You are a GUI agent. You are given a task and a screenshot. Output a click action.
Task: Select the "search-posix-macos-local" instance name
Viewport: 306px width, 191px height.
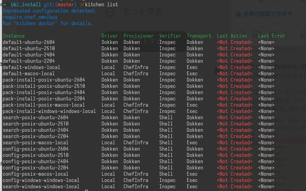point(36,142)
